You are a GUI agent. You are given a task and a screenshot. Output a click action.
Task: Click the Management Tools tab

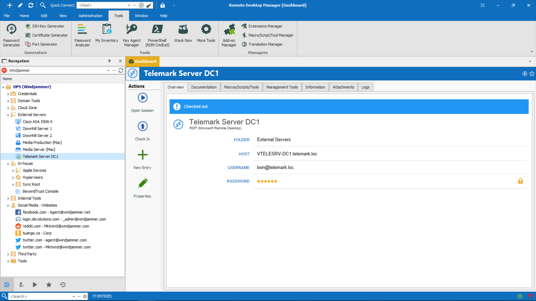click(282, 87)
